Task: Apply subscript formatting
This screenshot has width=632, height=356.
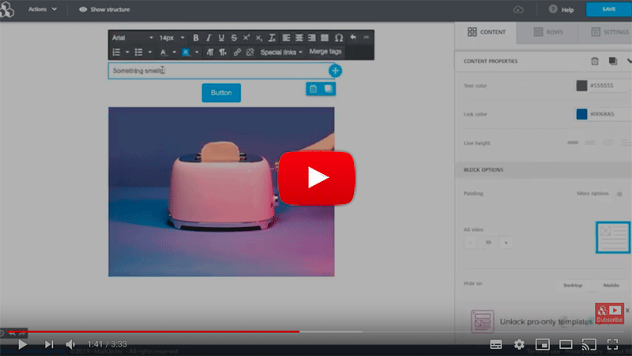Action: pos(259,37)
